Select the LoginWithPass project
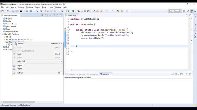 12,32
